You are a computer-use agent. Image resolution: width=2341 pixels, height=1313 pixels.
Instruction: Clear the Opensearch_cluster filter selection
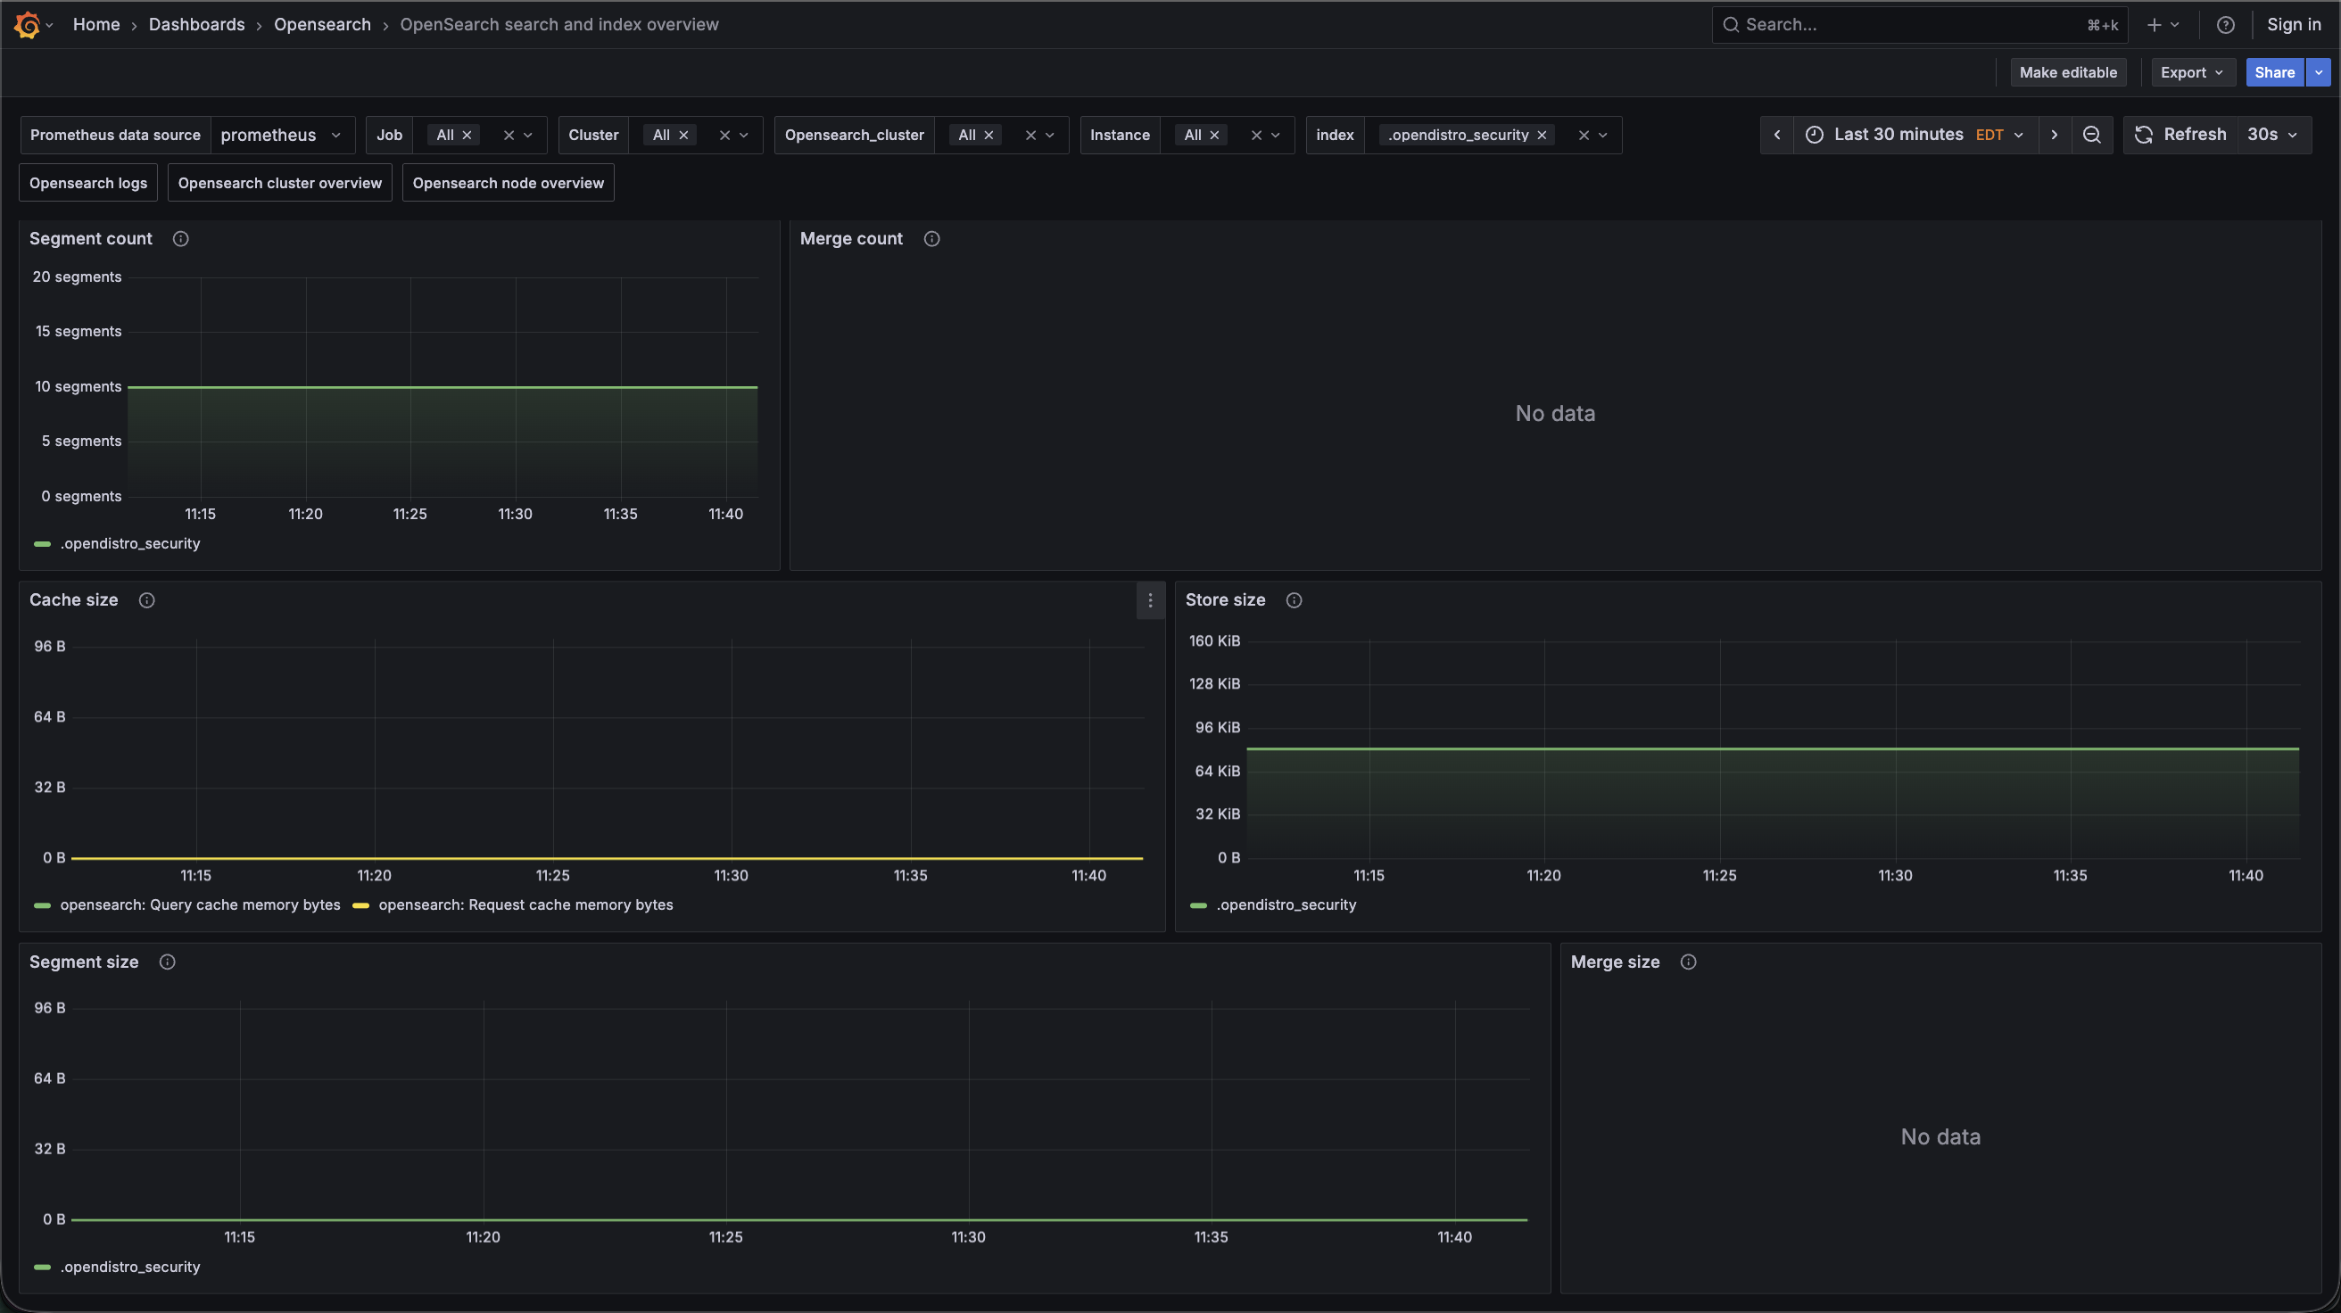coord(1030,136)
